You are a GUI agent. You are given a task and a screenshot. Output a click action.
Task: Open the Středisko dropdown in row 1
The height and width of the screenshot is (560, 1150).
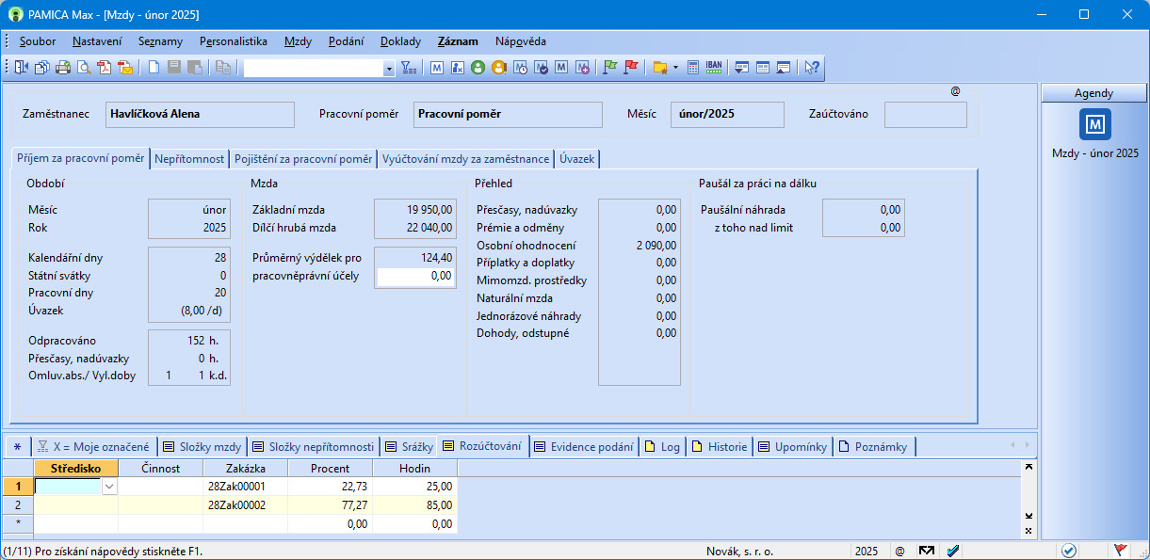(109, 487)
